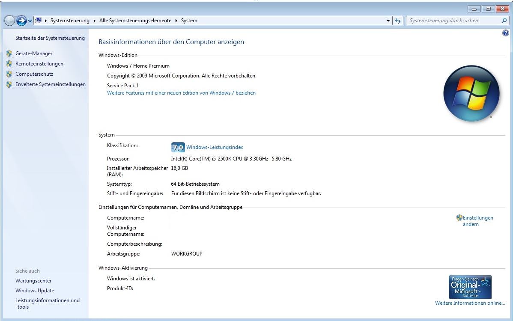
Task: Navigate to Systemsteuerung breadcrumb
Action: pyautogui.click(x=70, y=21)
